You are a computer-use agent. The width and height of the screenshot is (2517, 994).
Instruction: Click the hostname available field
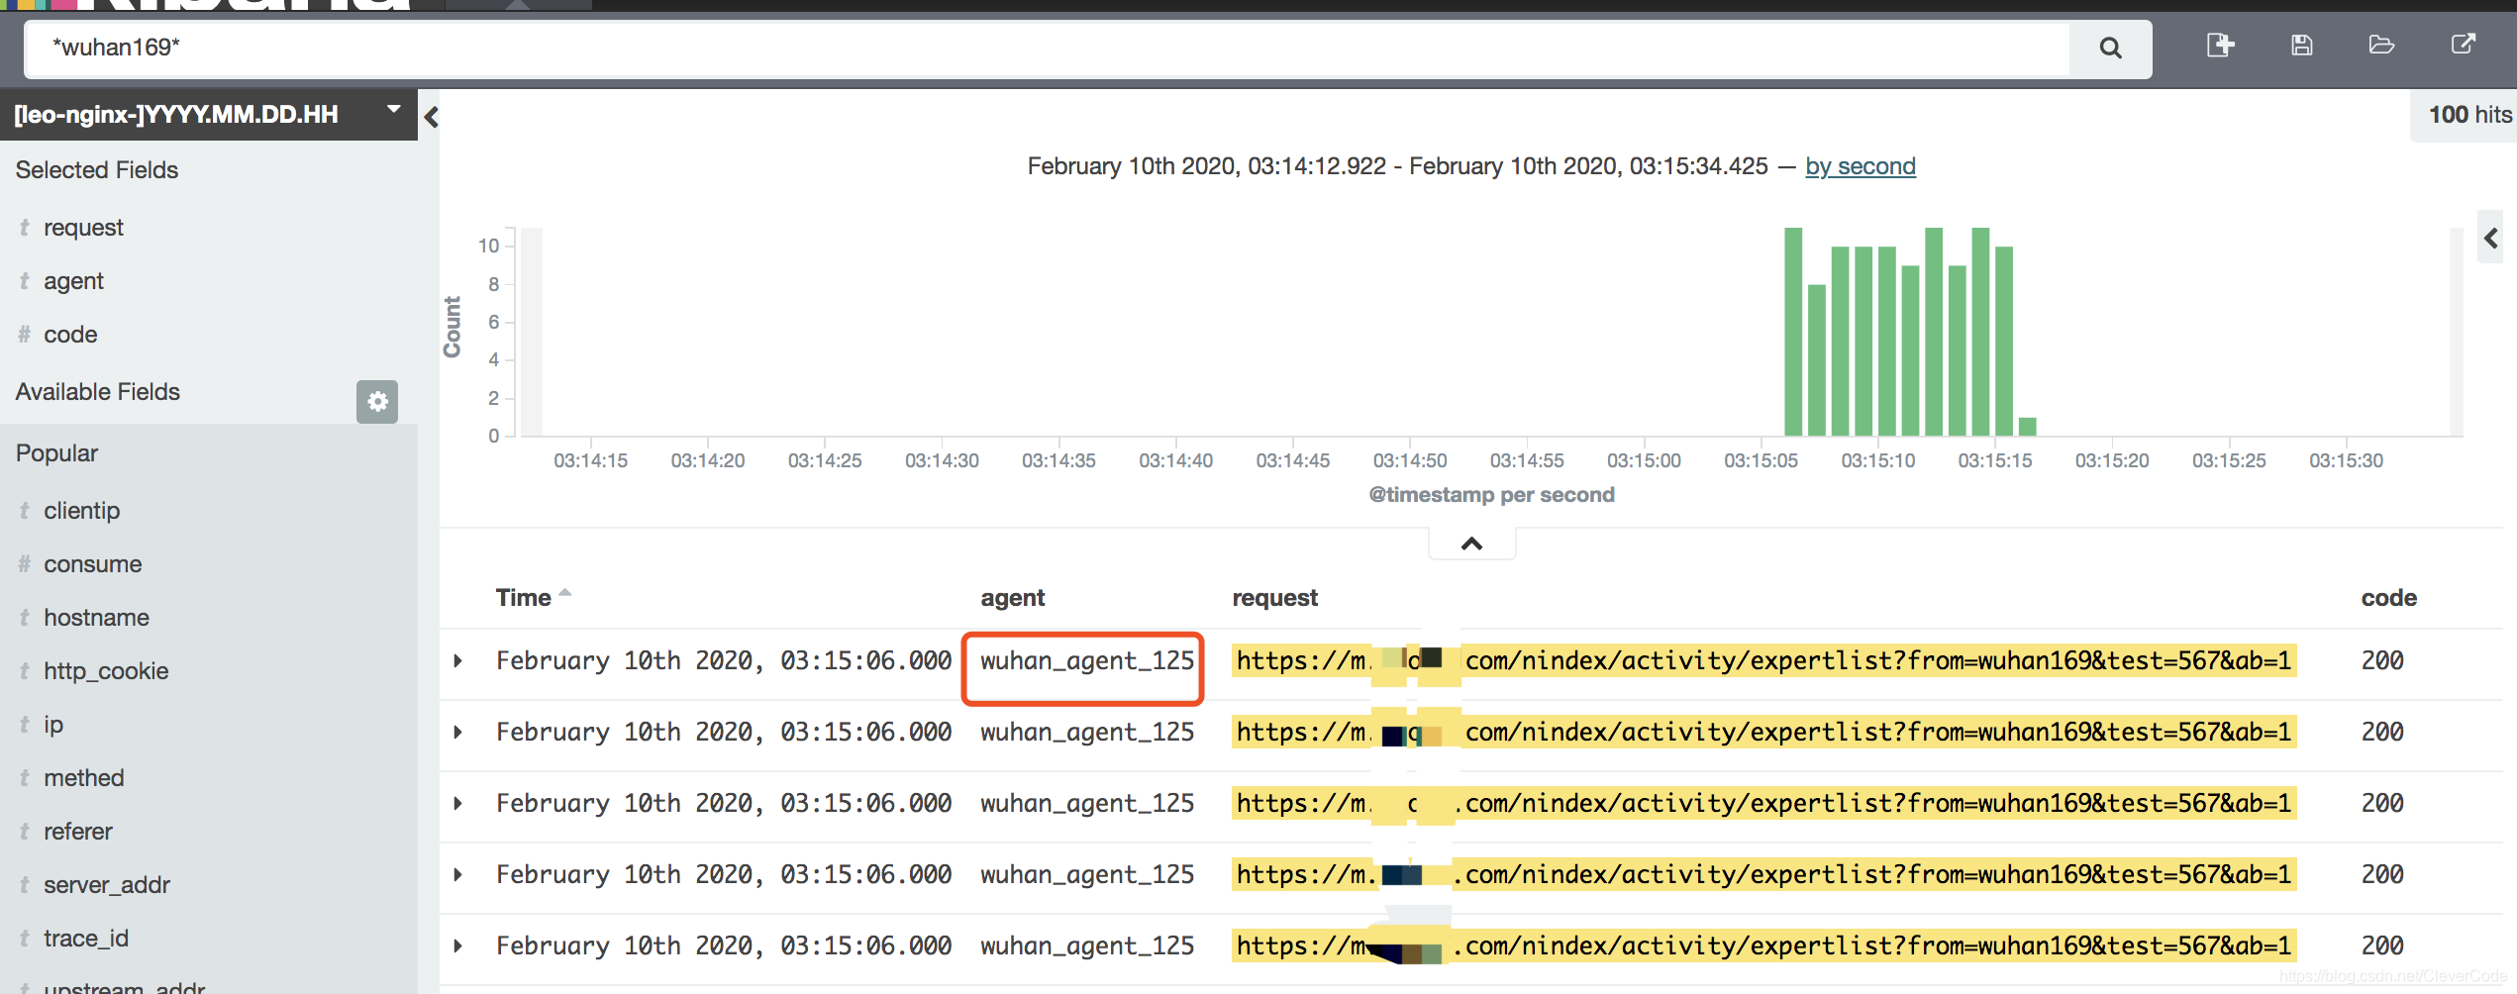(96, 618)
